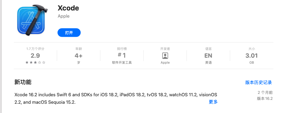This screenshot has width=283, height=113.
Task: Click the 新功能 section heading
Action: (x=23, y=82)
